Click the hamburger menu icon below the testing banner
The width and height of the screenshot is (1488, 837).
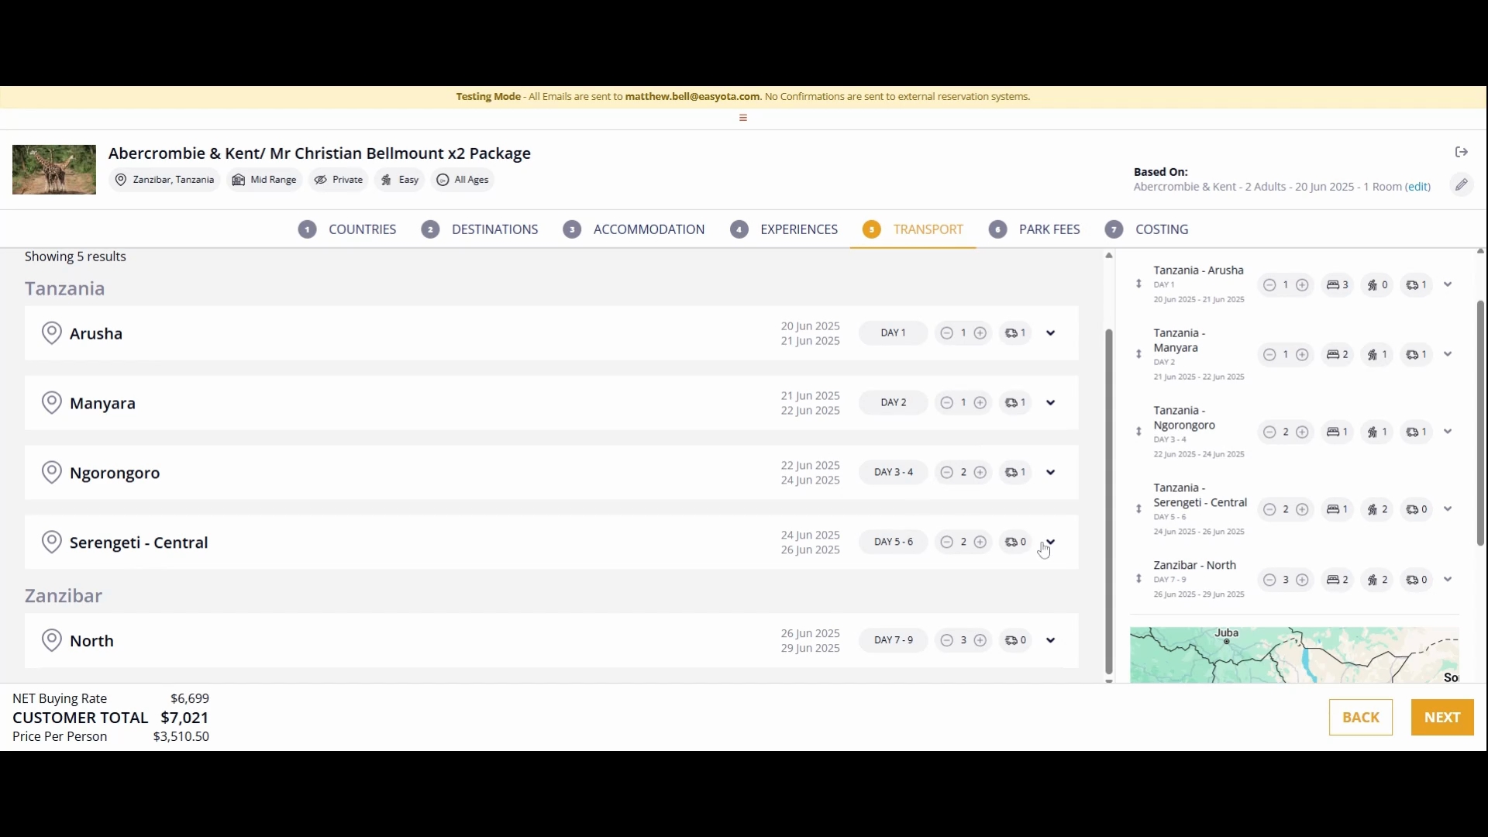click(x=743, y=118)
